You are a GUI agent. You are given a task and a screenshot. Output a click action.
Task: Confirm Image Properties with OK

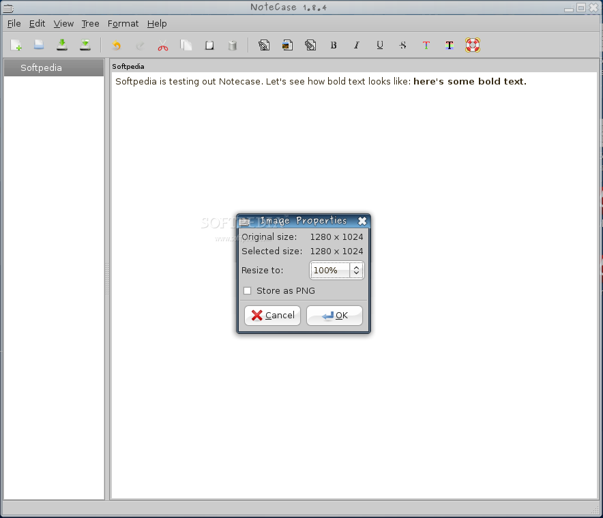(334, 316)
